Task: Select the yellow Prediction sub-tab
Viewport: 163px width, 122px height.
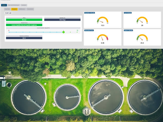Action: (x=14, y=9)
